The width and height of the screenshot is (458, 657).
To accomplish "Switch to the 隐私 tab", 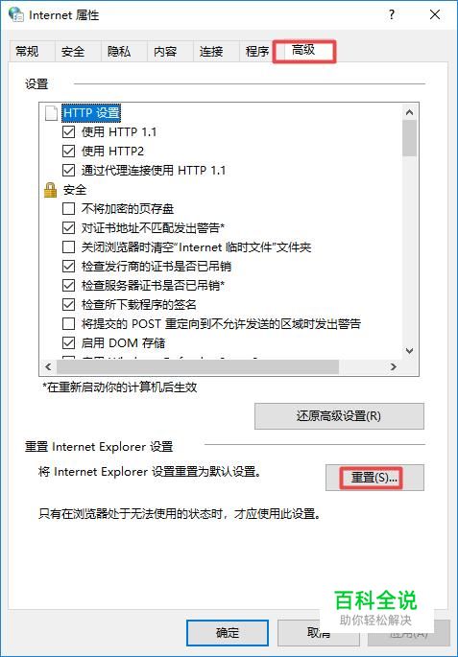I will (119, 52).
